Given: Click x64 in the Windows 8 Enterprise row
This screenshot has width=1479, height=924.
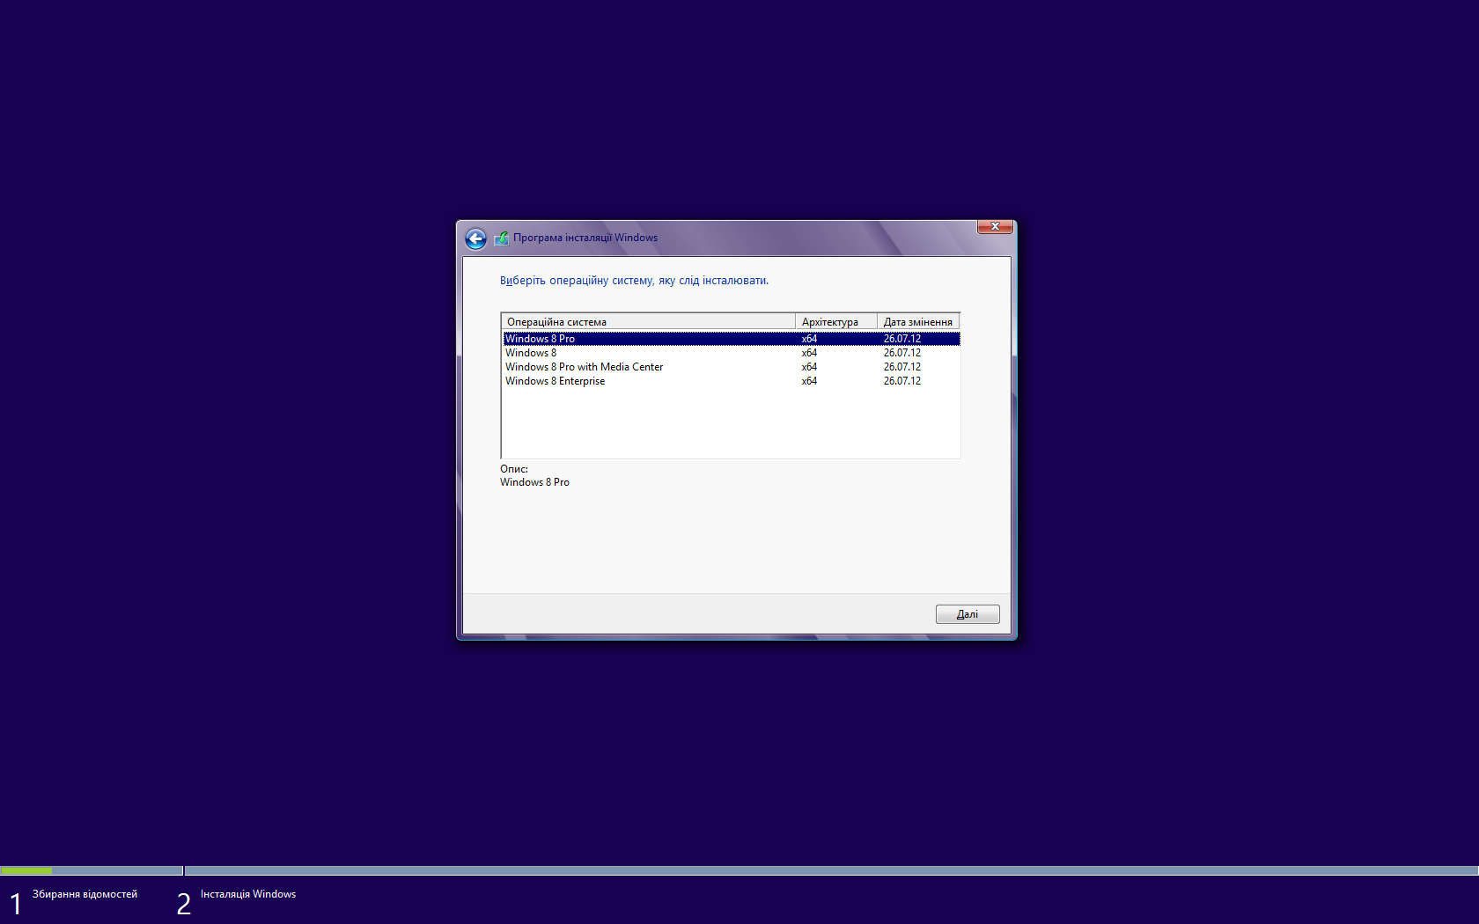Looking at the screenshot, I should [x=809, y=381].
